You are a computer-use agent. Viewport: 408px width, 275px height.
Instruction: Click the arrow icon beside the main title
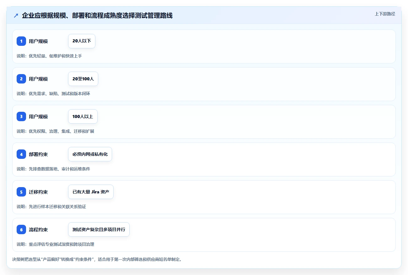(x=16, y=15)
